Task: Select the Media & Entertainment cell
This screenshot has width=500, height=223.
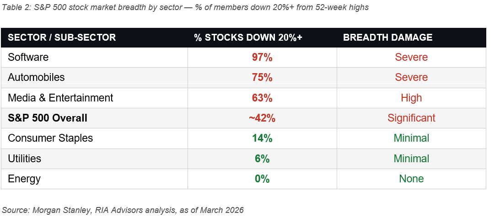Action: point(60,98)
